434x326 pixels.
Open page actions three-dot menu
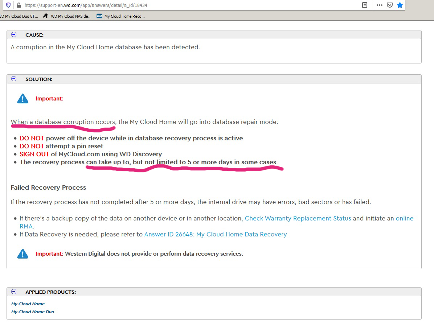point(380,5)
